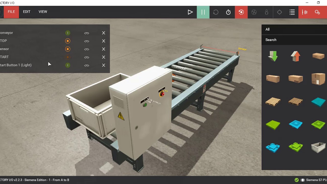Toggle the START tag indicator

tap(68, 57)
